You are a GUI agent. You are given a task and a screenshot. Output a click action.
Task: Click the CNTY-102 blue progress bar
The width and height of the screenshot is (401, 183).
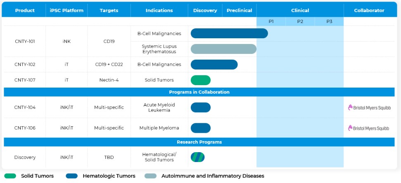coord(214,65)
